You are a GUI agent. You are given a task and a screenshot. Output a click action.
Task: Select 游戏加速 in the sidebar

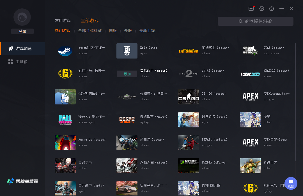(23, 49)
